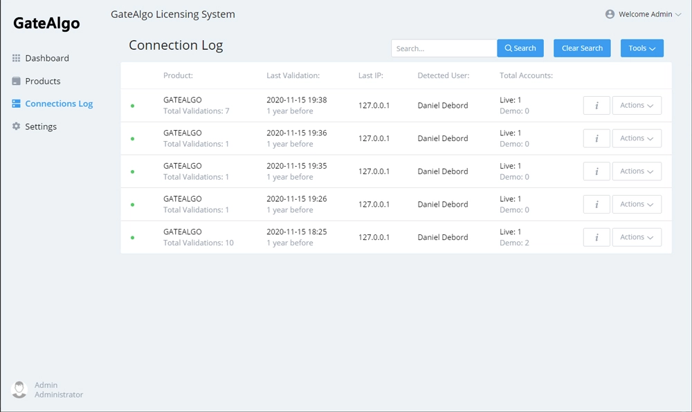Select Connections Log in the sidebar
The width and height of the screenshot is (692, 412).
tap(52, 104)
